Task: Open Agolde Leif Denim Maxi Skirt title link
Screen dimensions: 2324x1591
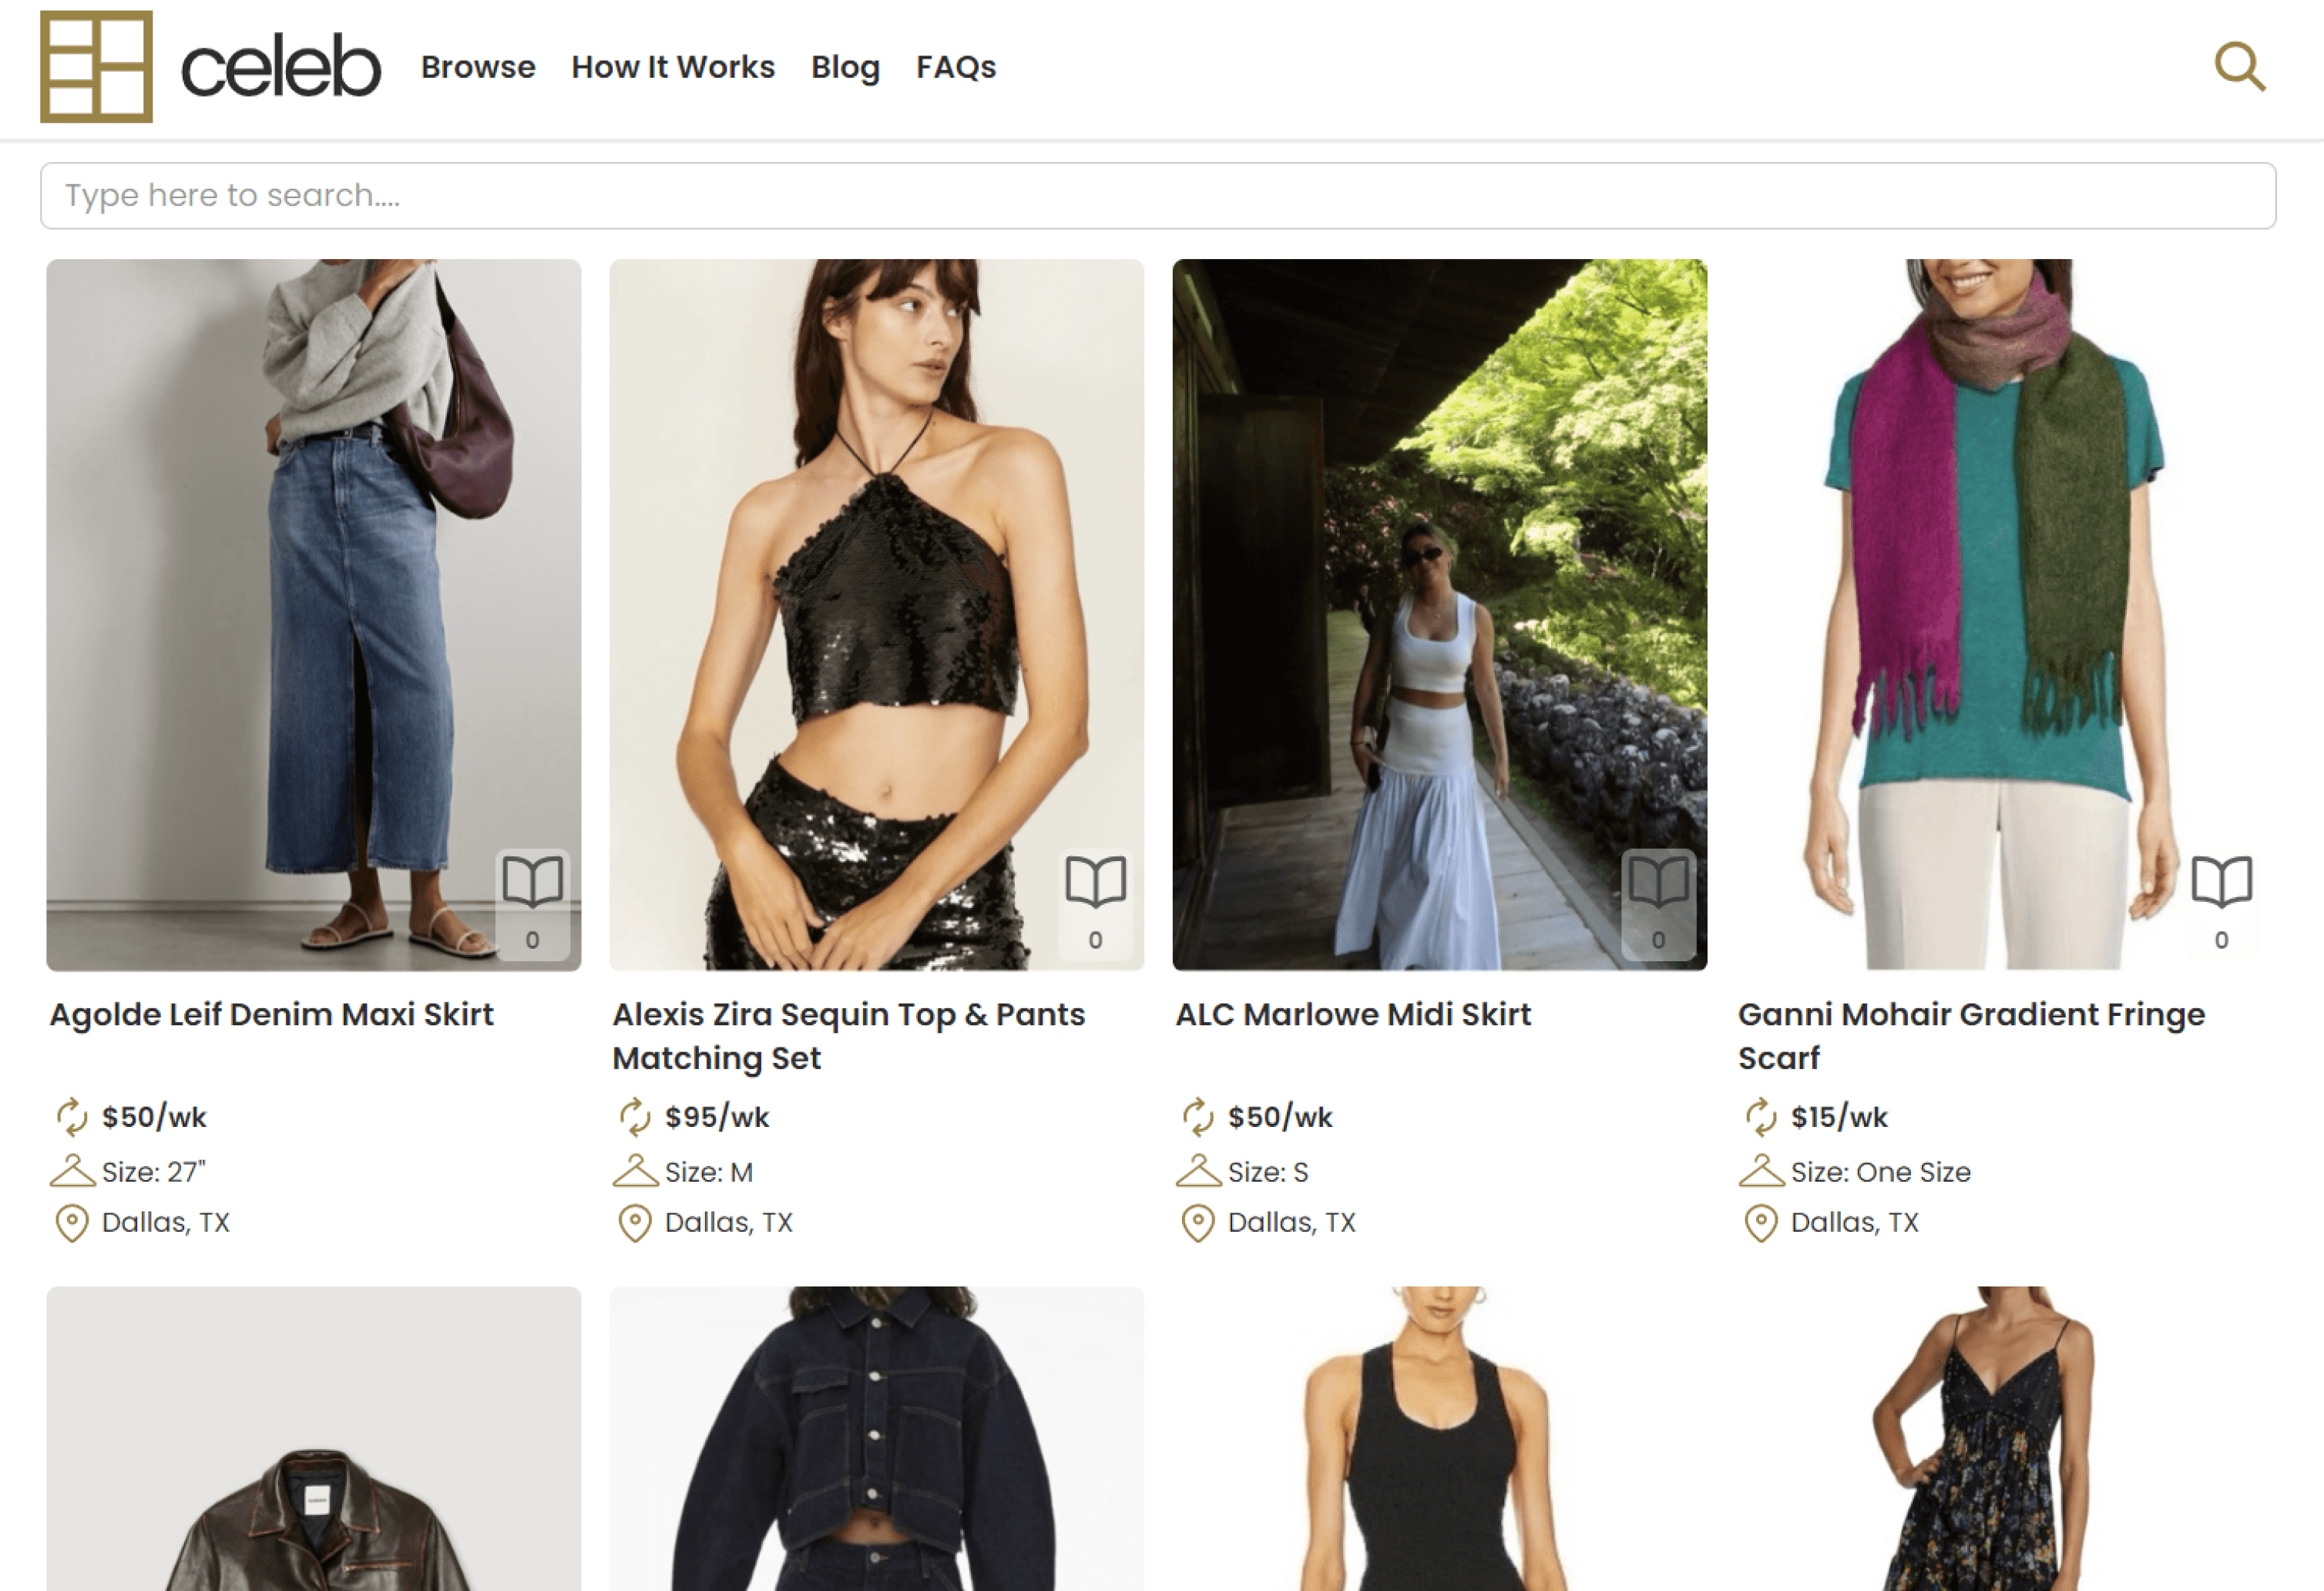Action: 272,1014
